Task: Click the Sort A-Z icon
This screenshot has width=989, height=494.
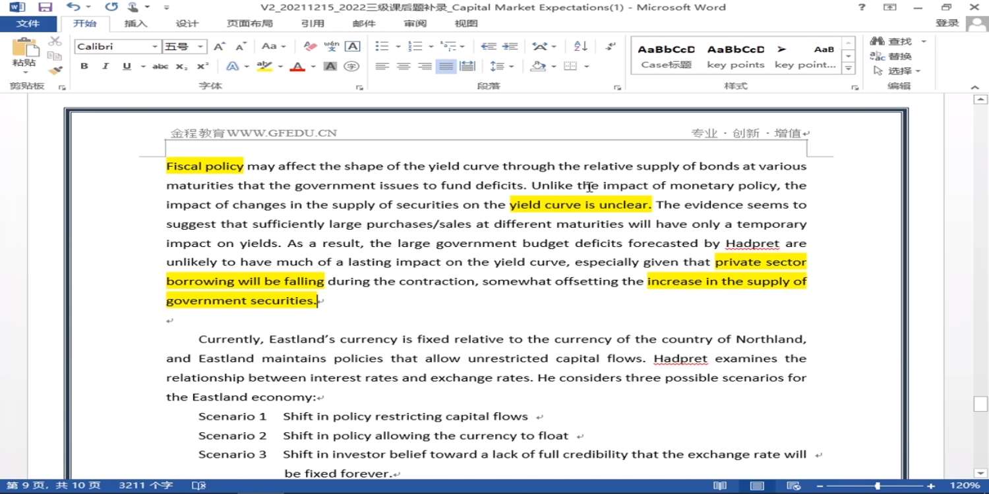Action: (580, 46)
